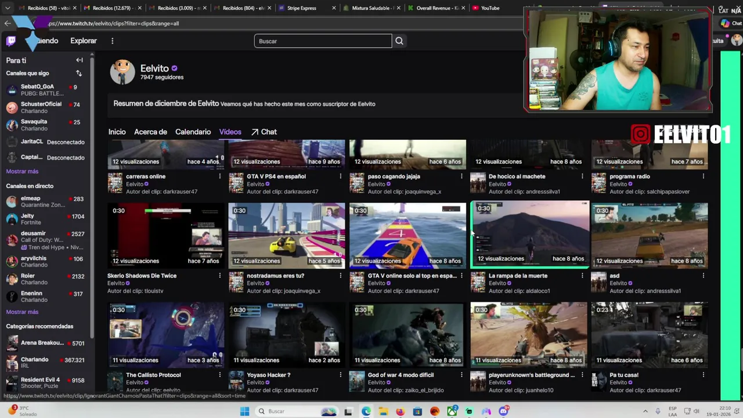Open Jelty Fortnite live channel
Screen dimensions: 743x418
click(45, 219)
